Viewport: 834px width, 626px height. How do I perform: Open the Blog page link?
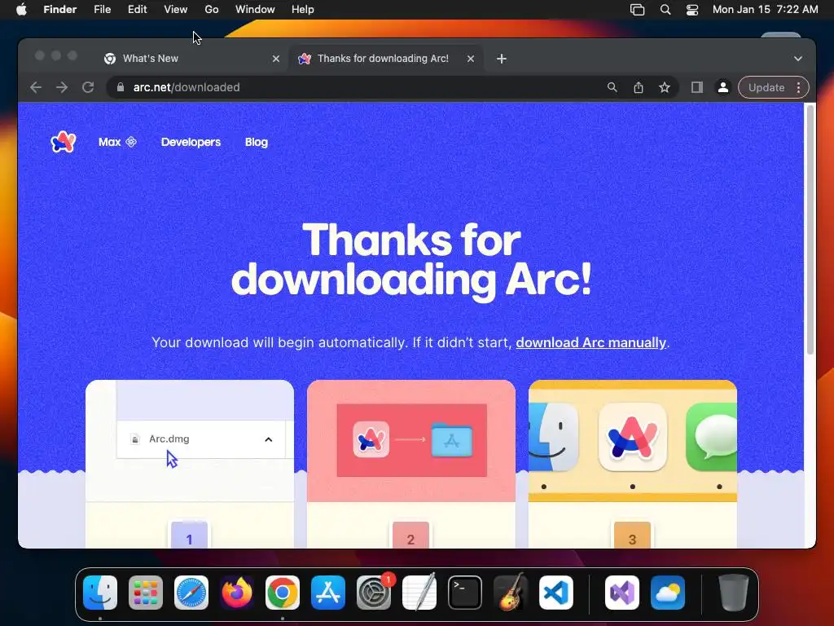(x=257, y=142)
